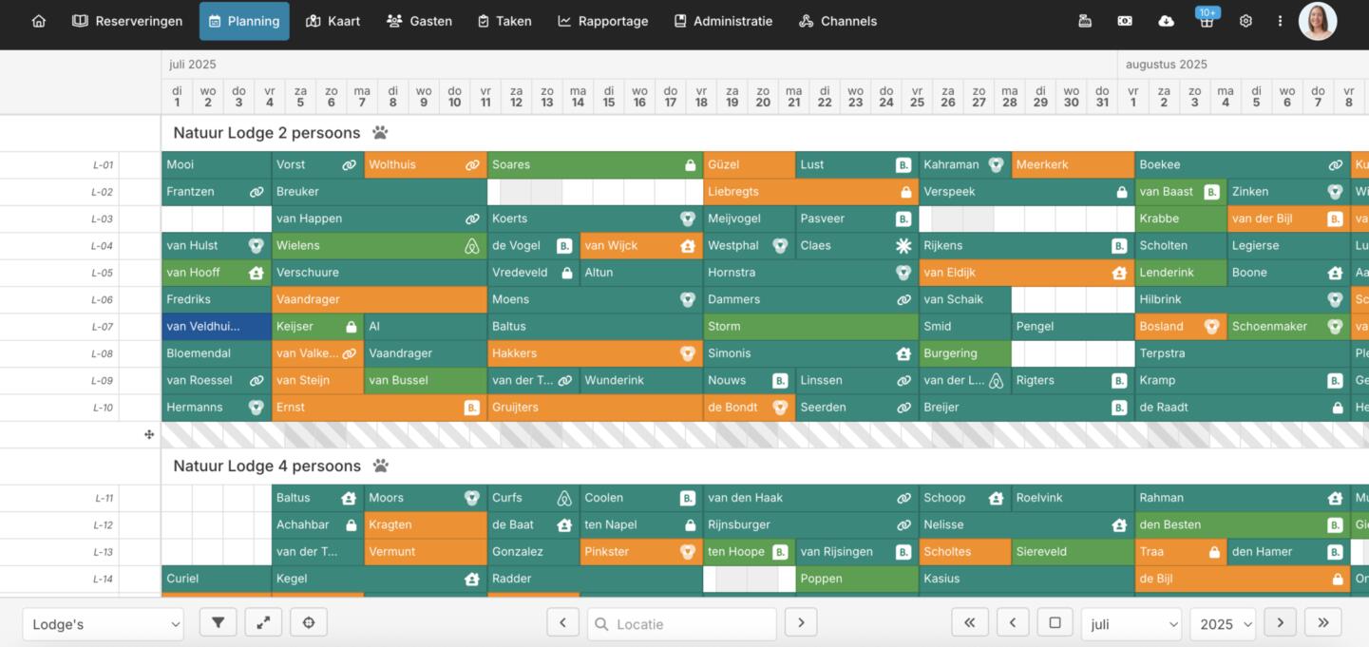
Task: Switch to the Reserveringen tab
Action: click(127, 21)
